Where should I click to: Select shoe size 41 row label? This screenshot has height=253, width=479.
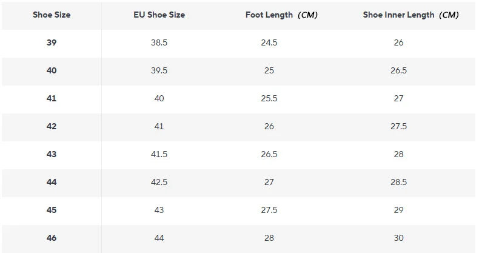click(x=52, y=98)
